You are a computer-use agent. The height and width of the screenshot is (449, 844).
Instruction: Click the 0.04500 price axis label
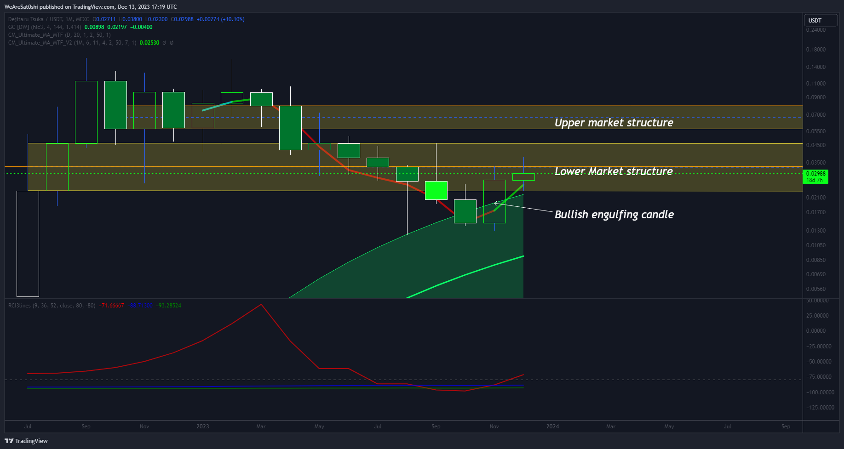(816, 145)
